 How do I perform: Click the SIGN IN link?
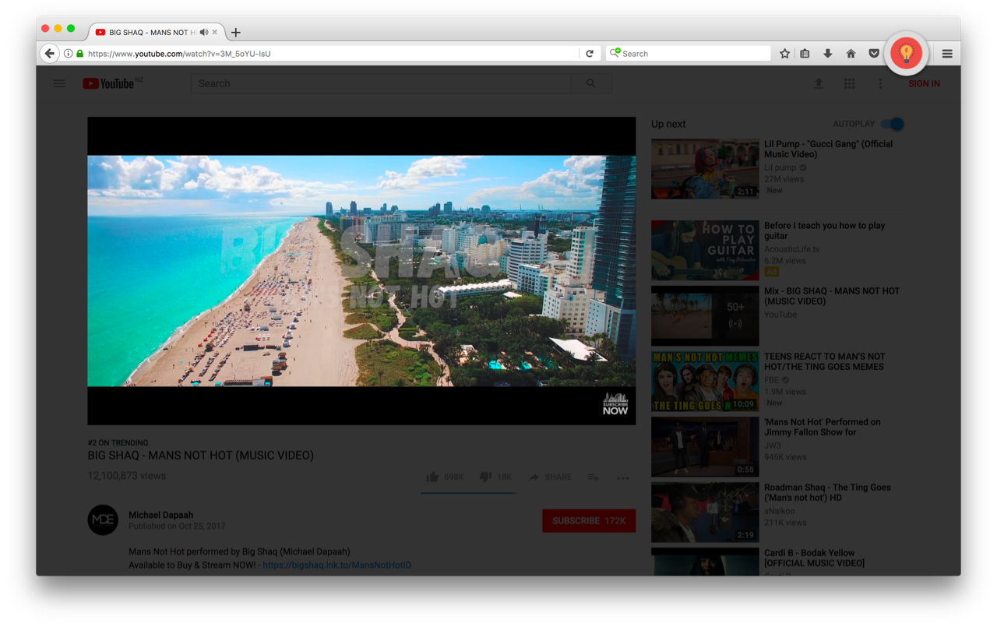click(x=924, y=83)
